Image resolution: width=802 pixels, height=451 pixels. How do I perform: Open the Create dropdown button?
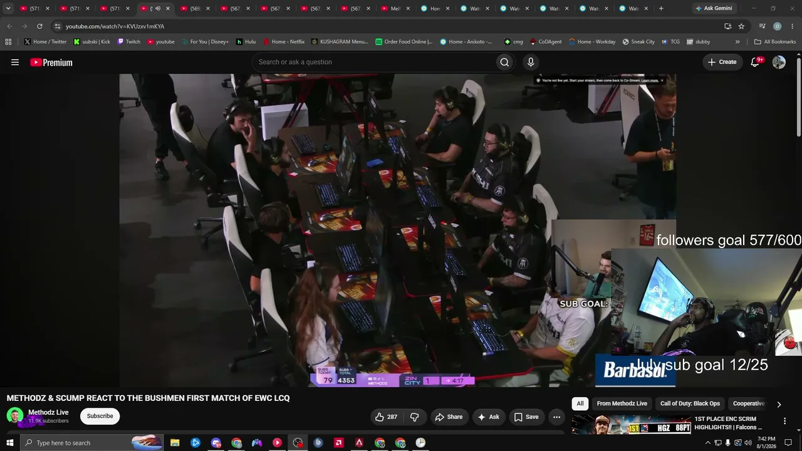pyautogui.click(x=722, y=62)
